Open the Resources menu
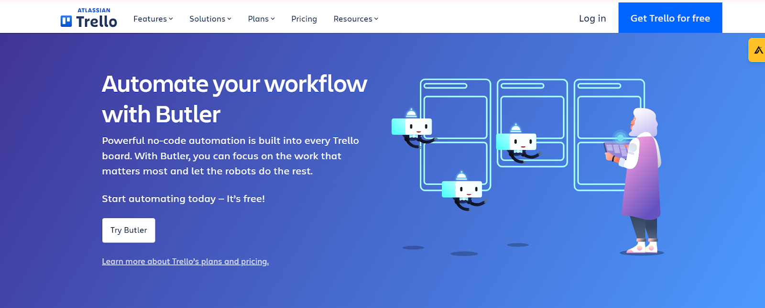Viewport: 765px width, 308px height. (x=356, y=19)
